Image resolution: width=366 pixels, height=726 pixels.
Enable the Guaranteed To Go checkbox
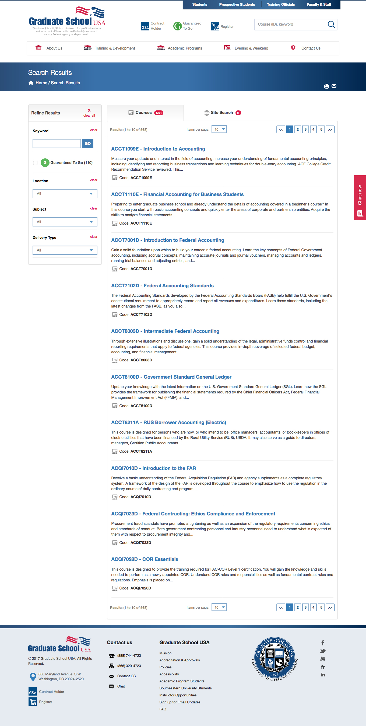point(35,163)
